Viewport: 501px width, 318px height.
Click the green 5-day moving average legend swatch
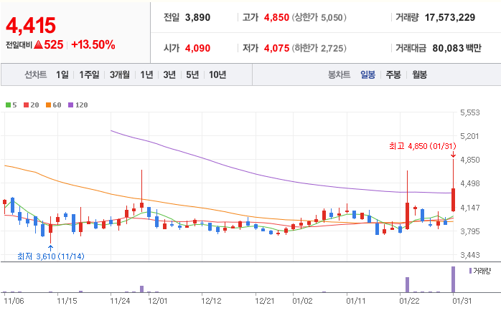(x=9, y=105)
